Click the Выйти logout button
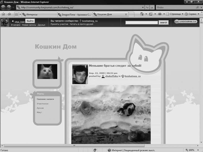Image resolution: width=203 pixels, height=152 pixels. (30, 21)
